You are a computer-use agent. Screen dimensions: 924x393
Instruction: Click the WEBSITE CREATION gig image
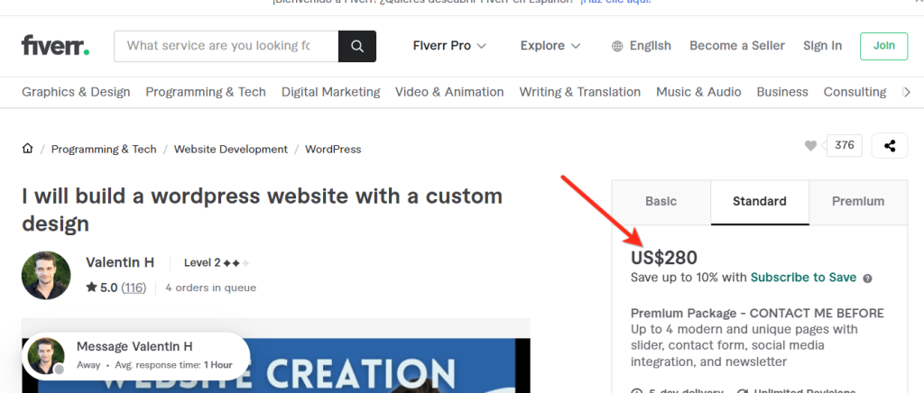(x=276, y=365)
